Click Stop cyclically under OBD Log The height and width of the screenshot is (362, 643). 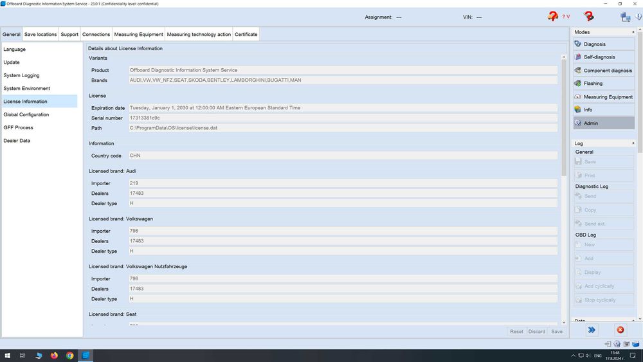[604, 300]
